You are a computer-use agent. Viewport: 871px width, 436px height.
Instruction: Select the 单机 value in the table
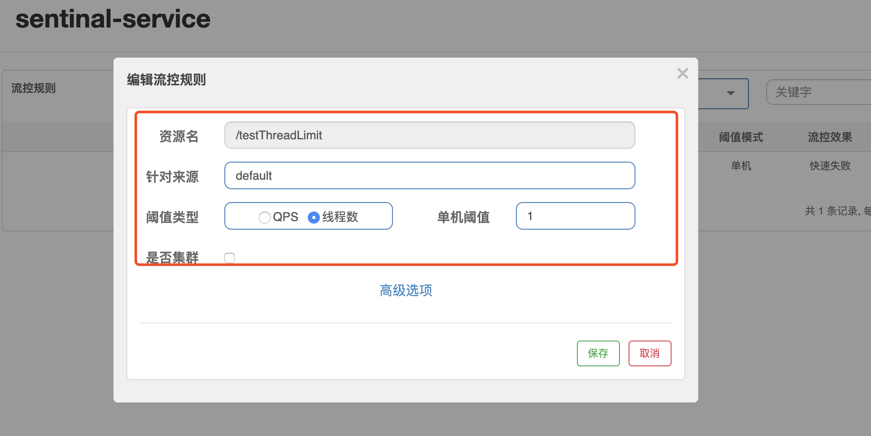741,166
